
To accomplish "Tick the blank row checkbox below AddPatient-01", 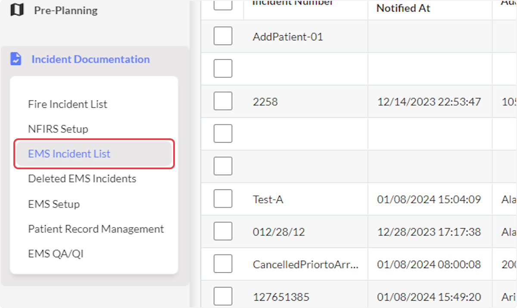I will [x=223, y=68].
